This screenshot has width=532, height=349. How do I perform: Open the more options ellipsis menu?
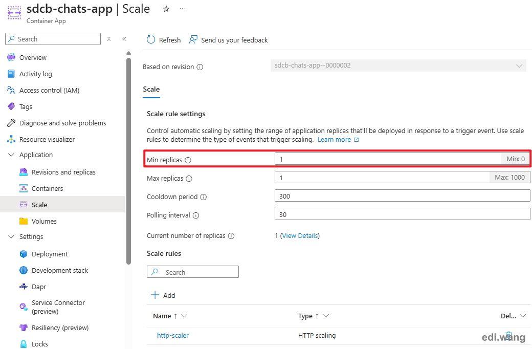(x=183, y=9)
